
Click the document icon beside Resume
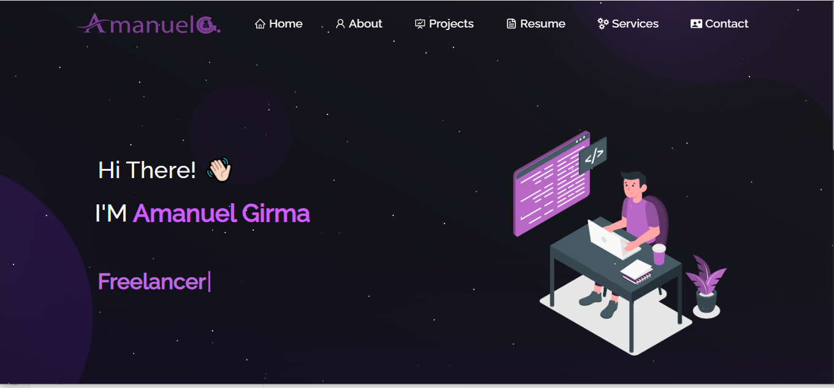(511, 24)
